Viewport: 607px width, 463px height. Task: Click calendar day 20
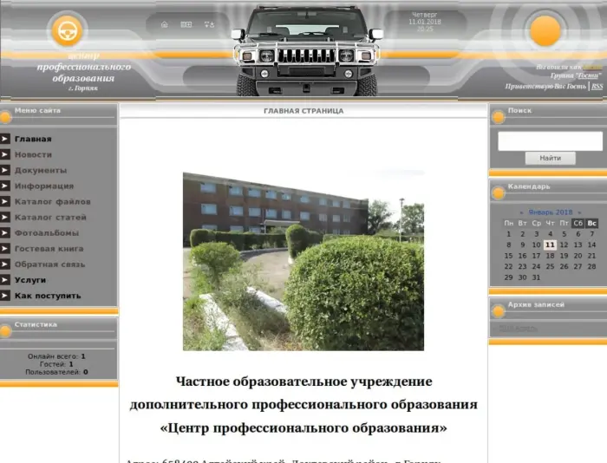point(578,256)
